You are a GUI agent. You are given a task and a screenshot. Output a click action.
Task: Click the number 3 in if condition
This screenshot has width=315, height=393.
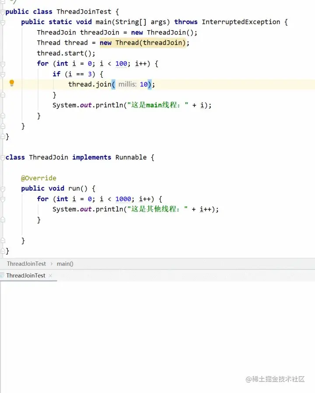90,74
